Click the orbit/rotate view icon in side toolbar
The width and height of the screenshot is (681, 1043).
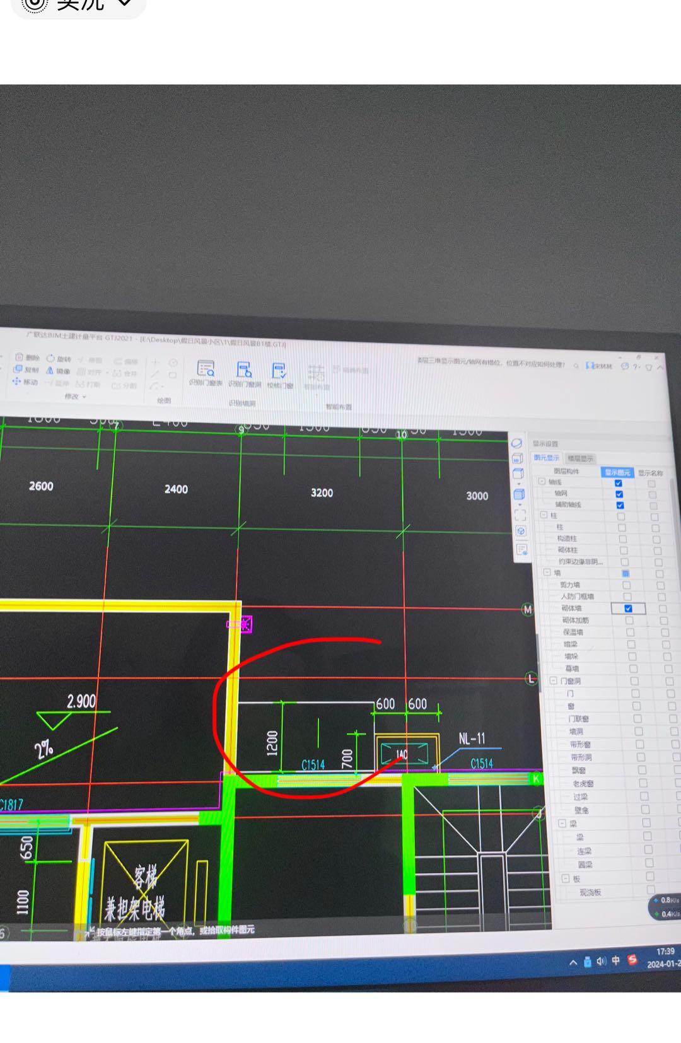pyautogui.click(x=516, y=443)
